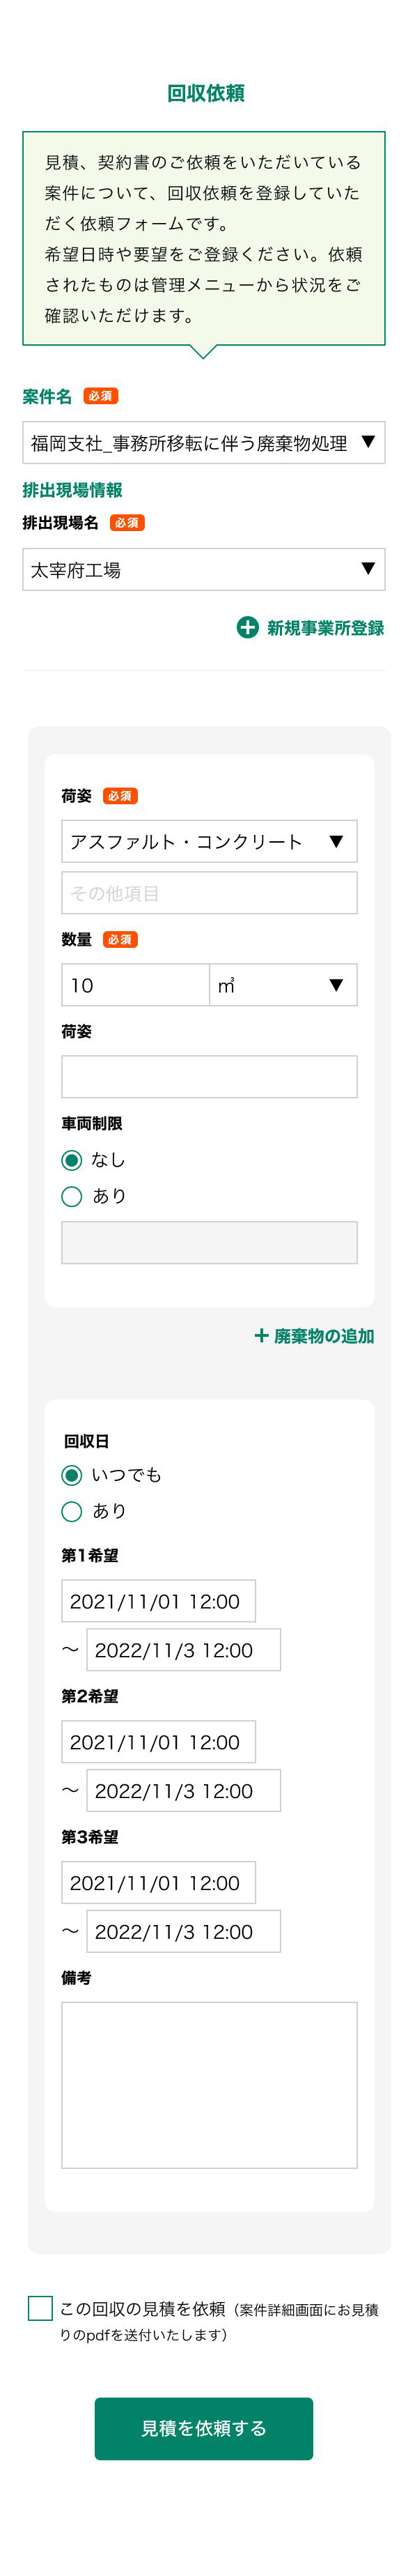Open the 荷姿 dropdown showing アスファルト・コンクリート

pyautogui.click(x=209, y=841)
